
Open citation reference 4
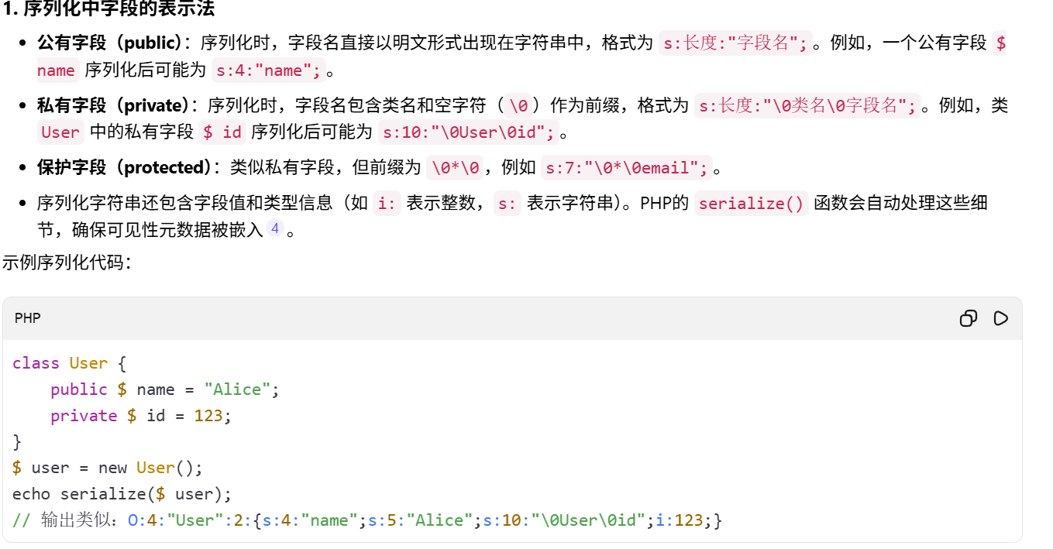click(x=275, y=229)
